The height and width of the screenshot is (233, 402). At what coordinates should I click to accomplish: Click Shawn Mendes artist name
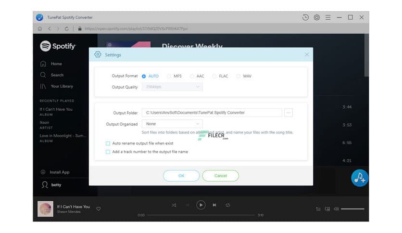click(69, 212)
